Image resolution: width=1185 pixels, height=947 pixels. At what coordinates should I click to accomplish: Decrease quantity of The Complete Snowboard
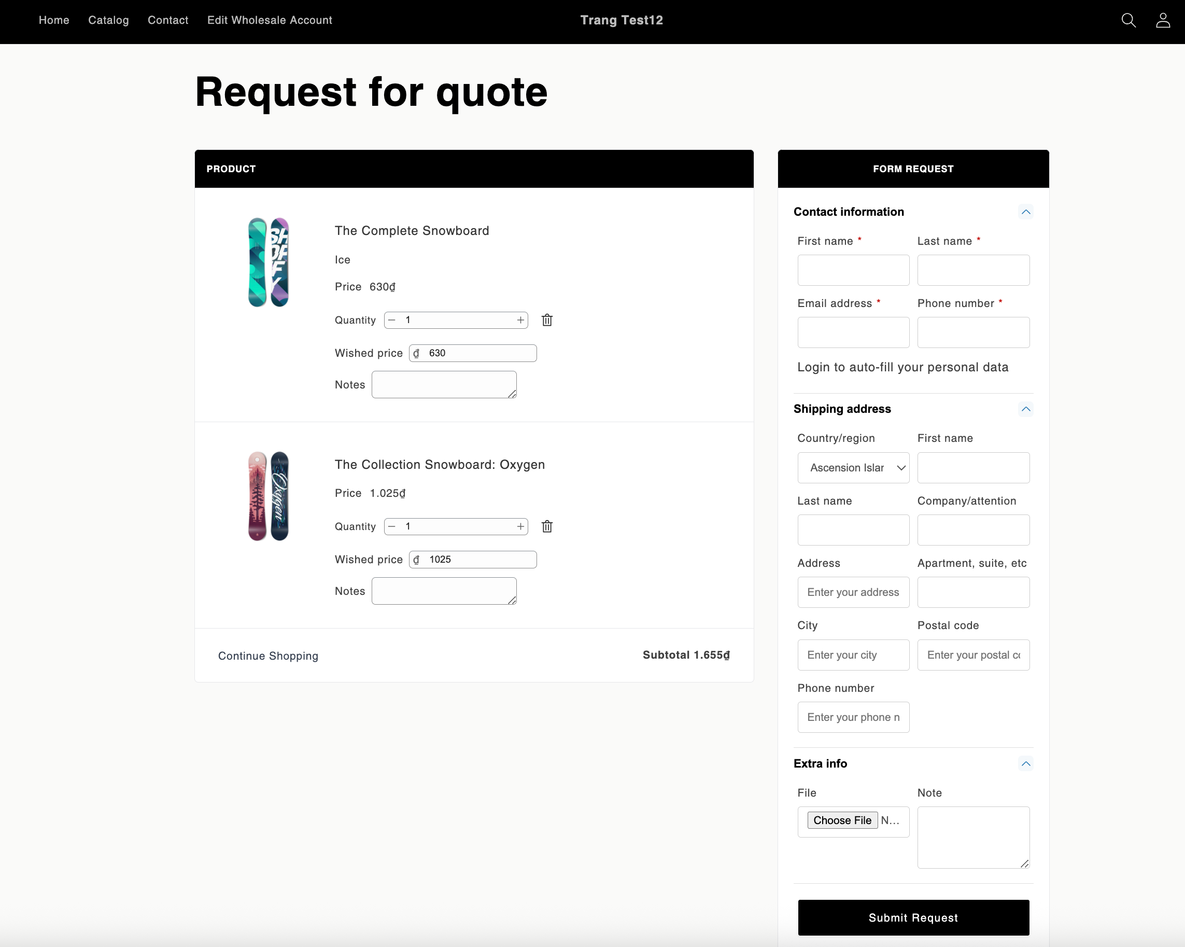392,320
